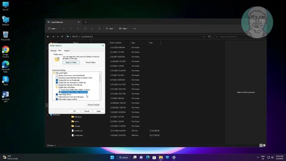
Task: Open See more (three dots) menu
Action: 135,29
